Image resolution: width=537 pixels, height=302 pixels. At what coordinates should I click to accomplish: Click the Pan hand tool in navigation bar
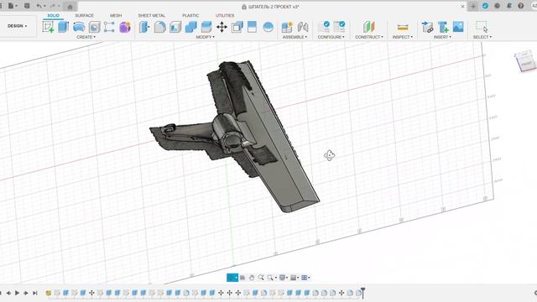(x=252, y=278)
